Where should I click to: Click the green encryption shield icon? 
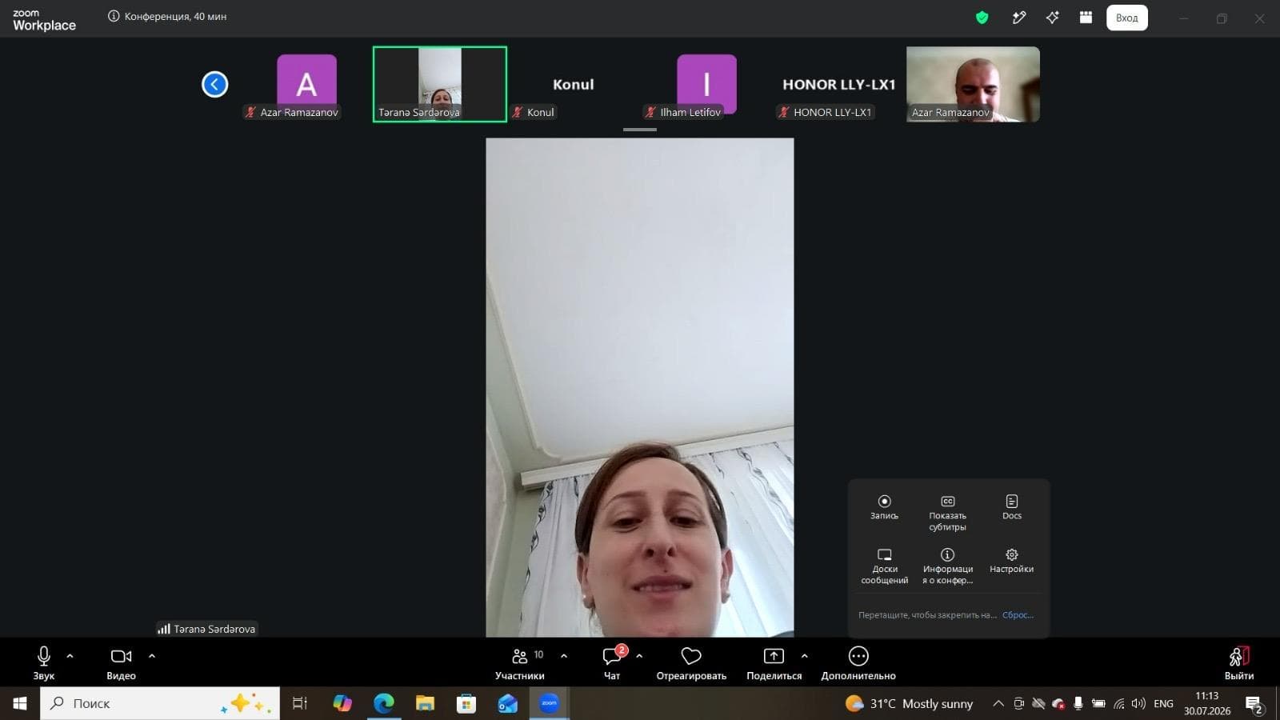pos(982,18)
